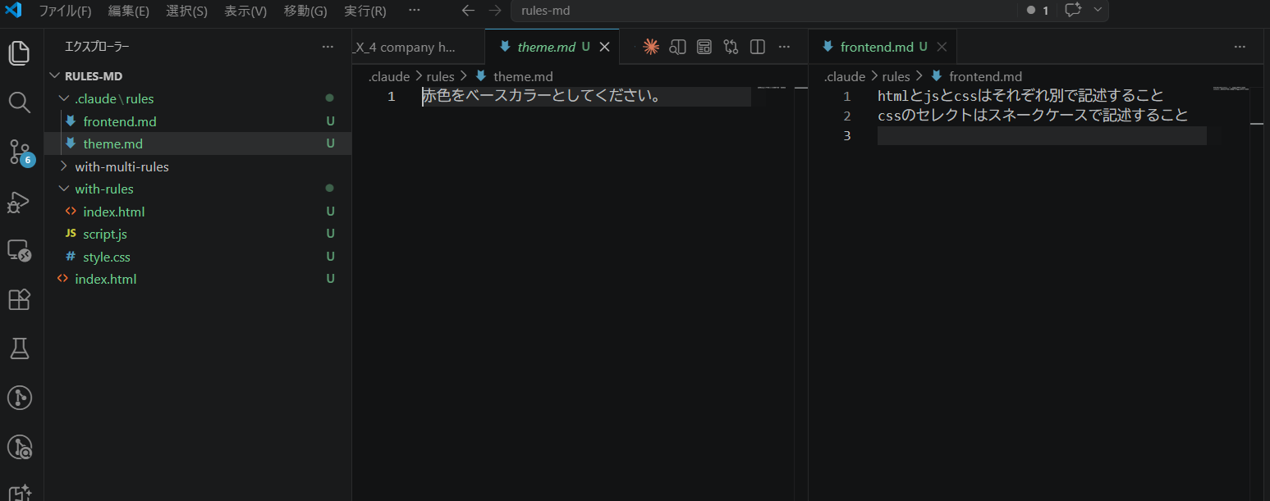Click line 1 text in theme.md editor
The width and height of the screenshot is (1270, 501).
tap(542, 96)
